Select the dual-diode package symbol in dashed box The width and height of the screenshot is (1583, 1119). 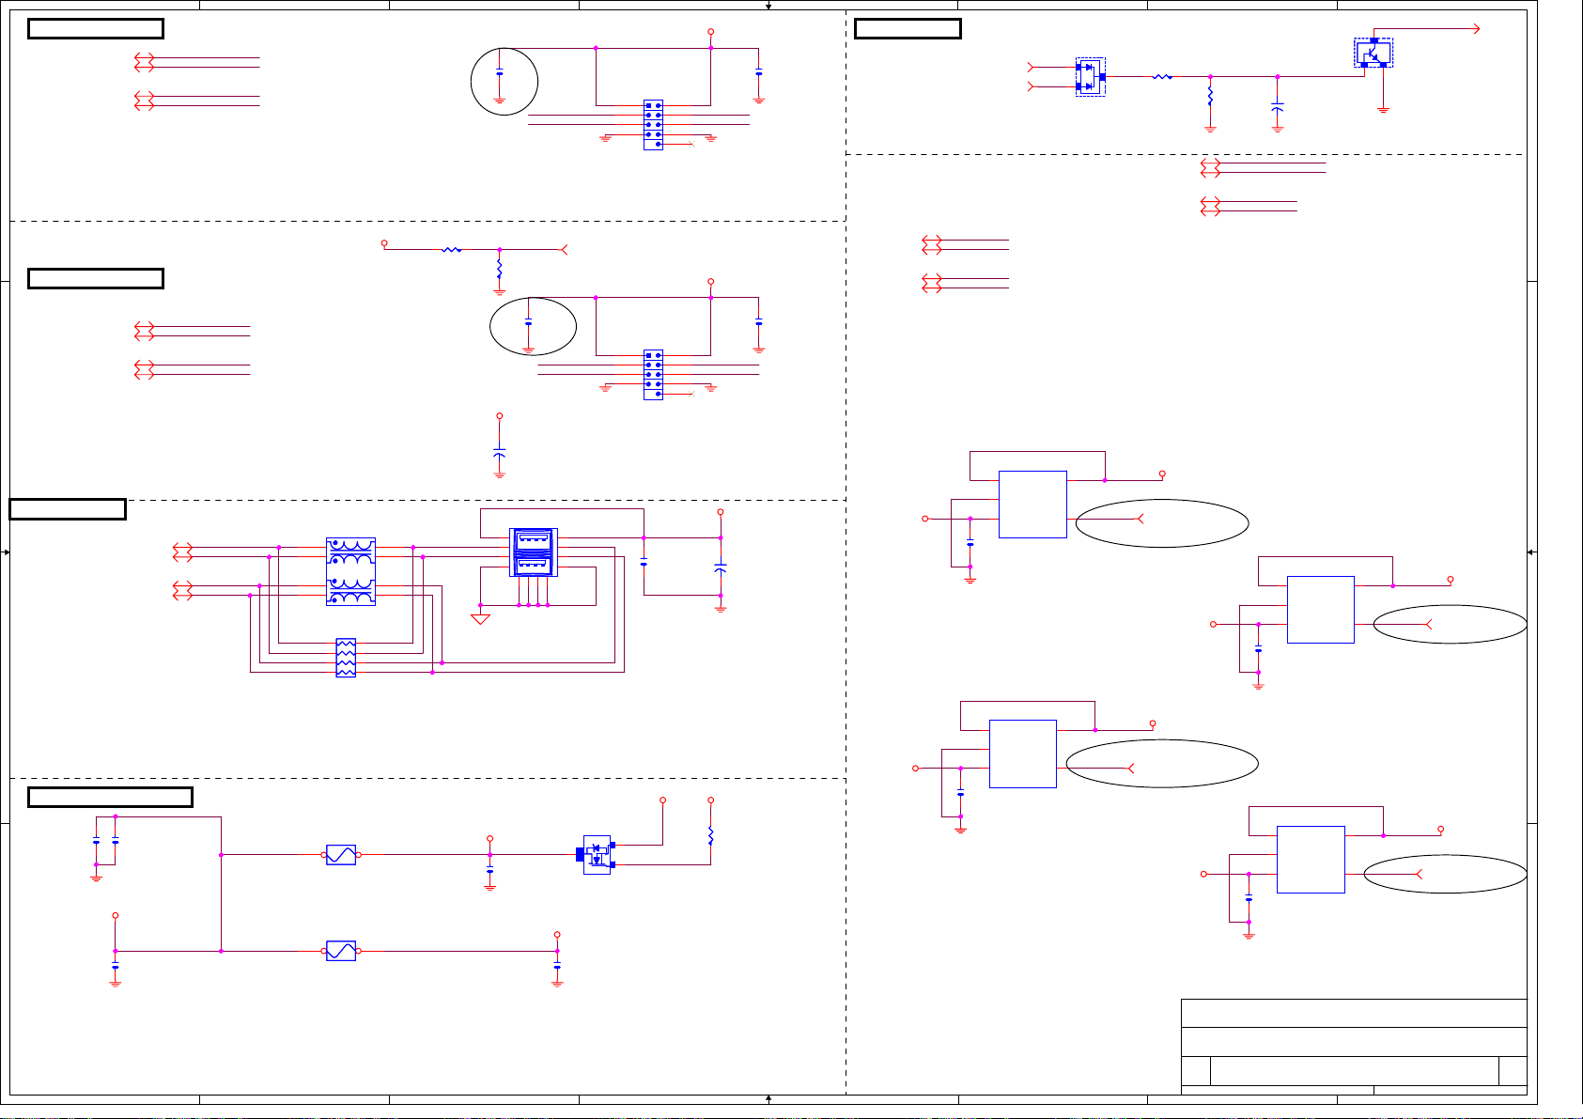coord(1091,77)
